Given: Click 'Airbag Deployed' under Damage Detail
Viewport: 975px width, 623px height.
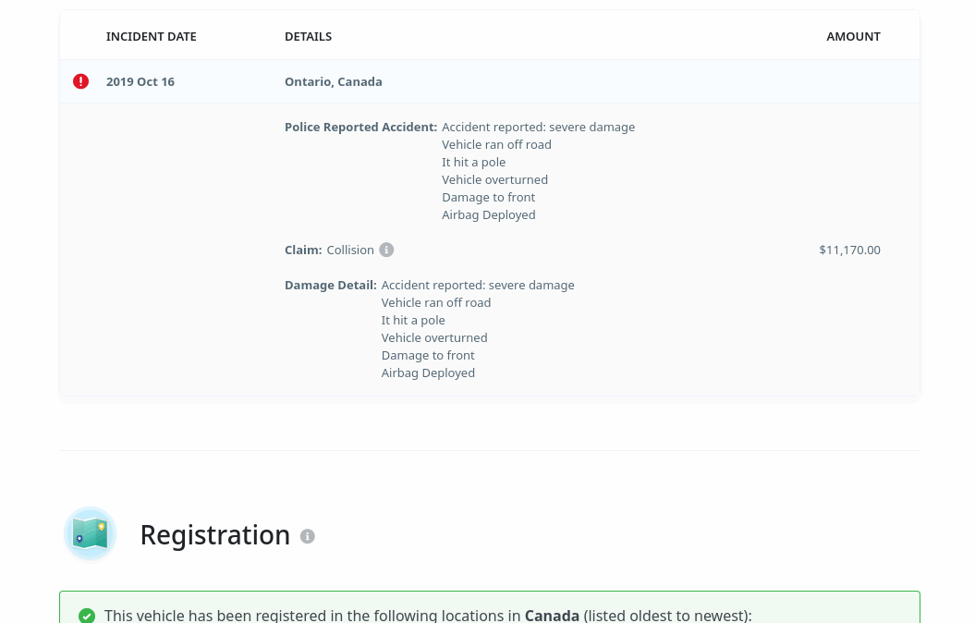Looking at the screenshot, I should click(428, 373).
